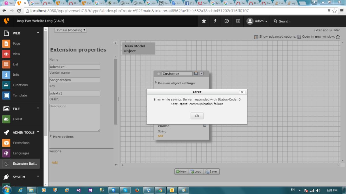Open the system information list icon
The image size is (346, 194).
[x=238, y=21]
